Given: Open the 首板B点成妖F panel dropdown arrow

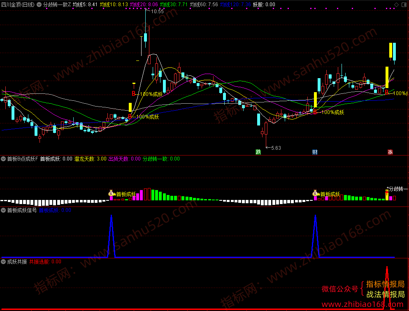Looking at the screenshot, I should 3,159.
